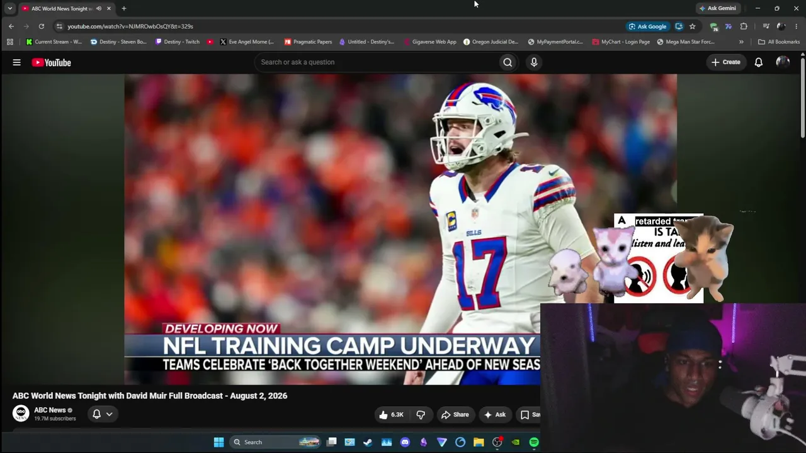Image resolution: width=806 pixels, height=453 pixels.
Task: Open the Windows Start menu
Action: 219,442
